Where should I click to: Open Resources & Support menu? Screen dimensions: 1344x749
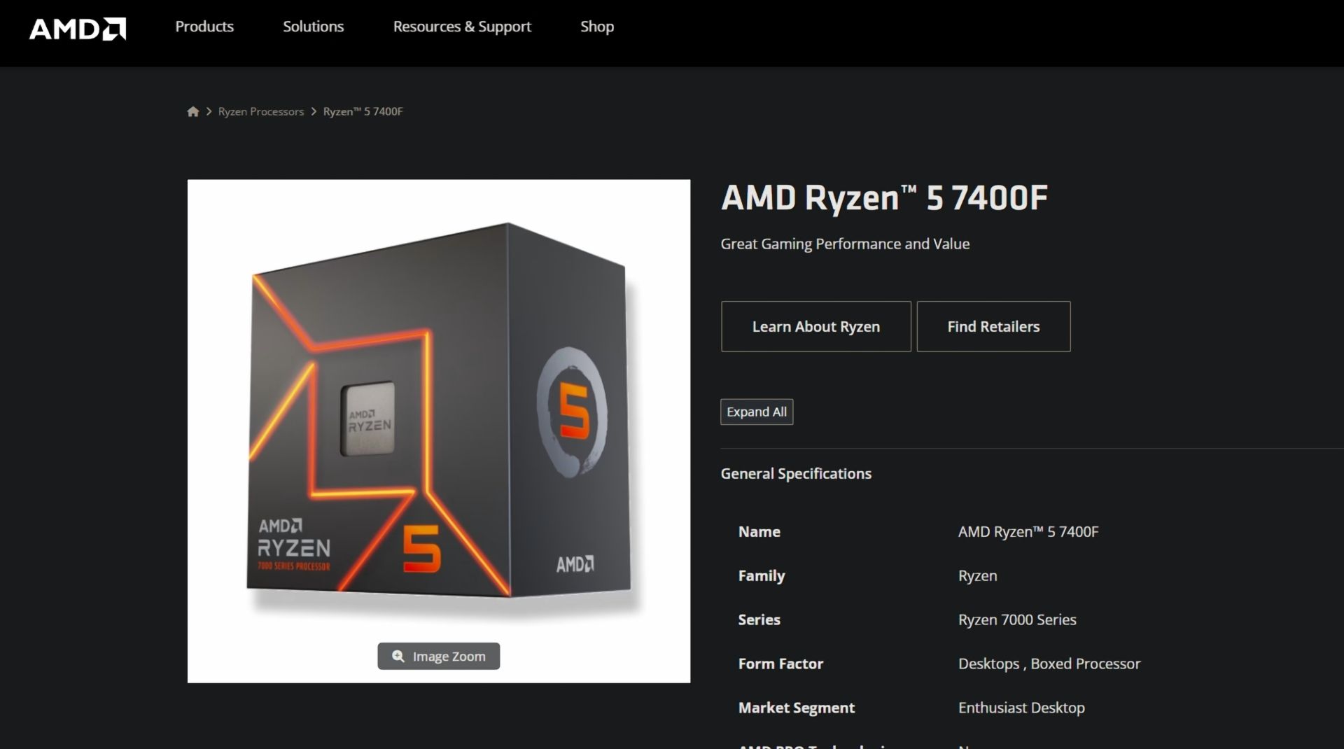(462, 27)
